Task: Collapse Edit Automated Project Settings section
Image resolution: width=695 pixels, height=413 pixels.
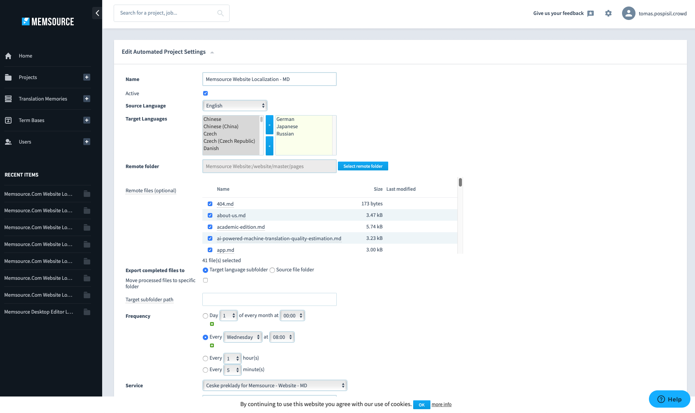Action: tap(212, 52)
